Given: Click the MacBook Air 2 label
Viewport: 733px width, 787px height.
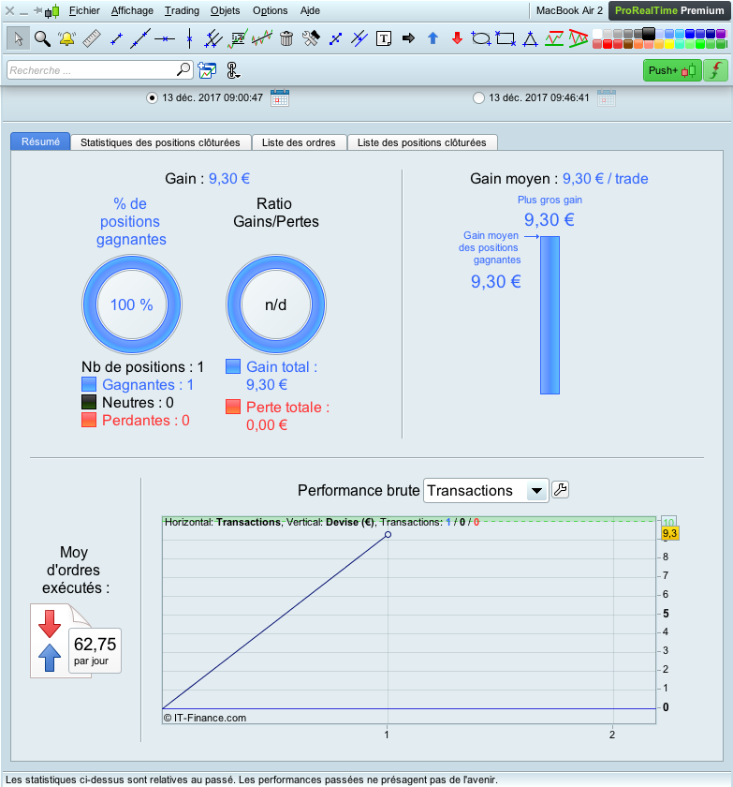Looking at the screenshot, I should (569, 10).
